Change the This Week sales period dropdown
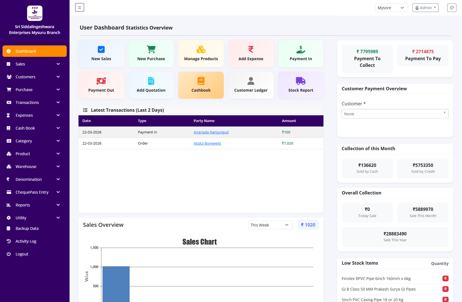This screenshot has width=462, height=302. (270, 225)
